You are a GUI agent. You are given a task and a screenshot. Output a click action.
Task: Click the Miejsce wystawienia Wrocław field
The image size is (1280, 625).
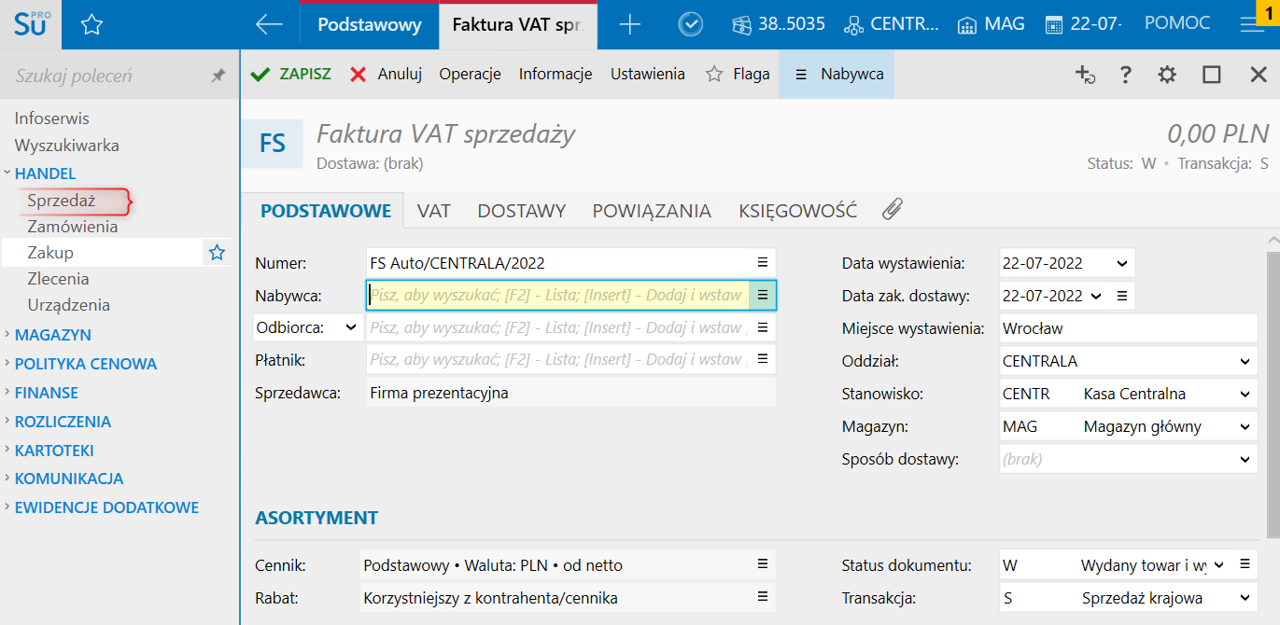click(x=1128, y=328)
